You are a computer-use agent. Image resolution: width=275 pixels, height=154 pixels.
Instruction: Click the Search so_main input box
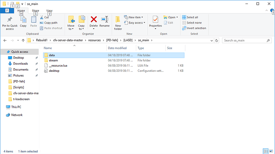coord(245,40)
